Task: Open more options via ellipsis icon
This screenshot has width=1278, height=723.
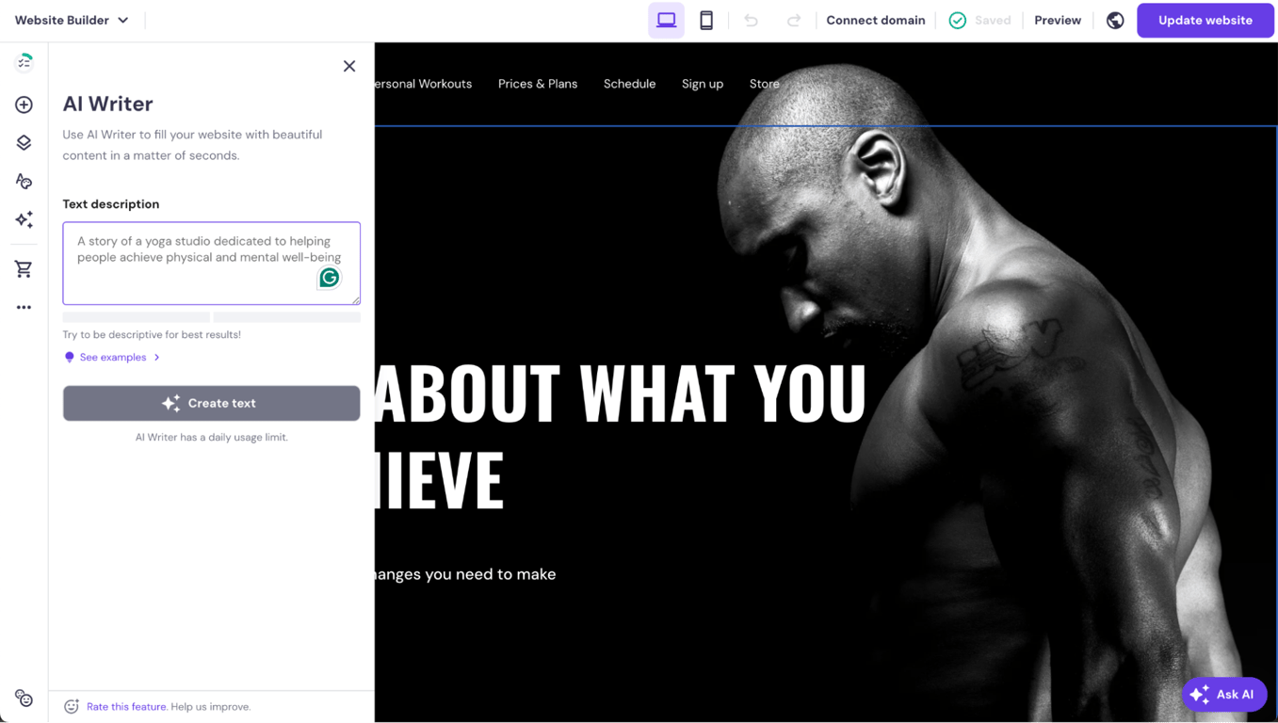Action: coord(24,306)
